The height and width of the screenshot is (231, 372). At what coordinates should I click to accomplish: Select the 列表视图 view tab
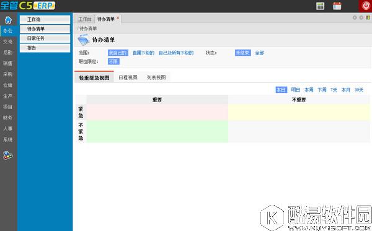tap(156, 77)
